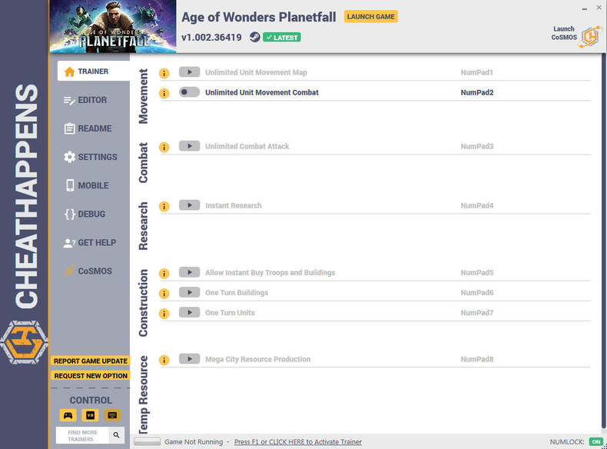This screenshot has width=607, height=449.
Task: Activate Mega City Resource Production cheat
Action: point(189,359)
